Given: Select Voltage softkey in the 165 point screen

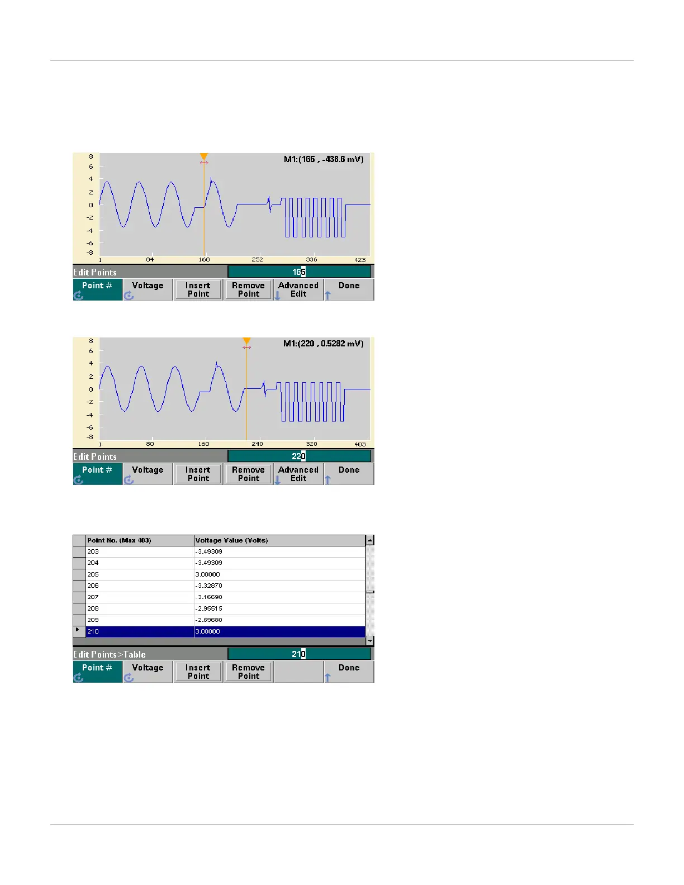Looking at the screenshot, I should [148, 289].
